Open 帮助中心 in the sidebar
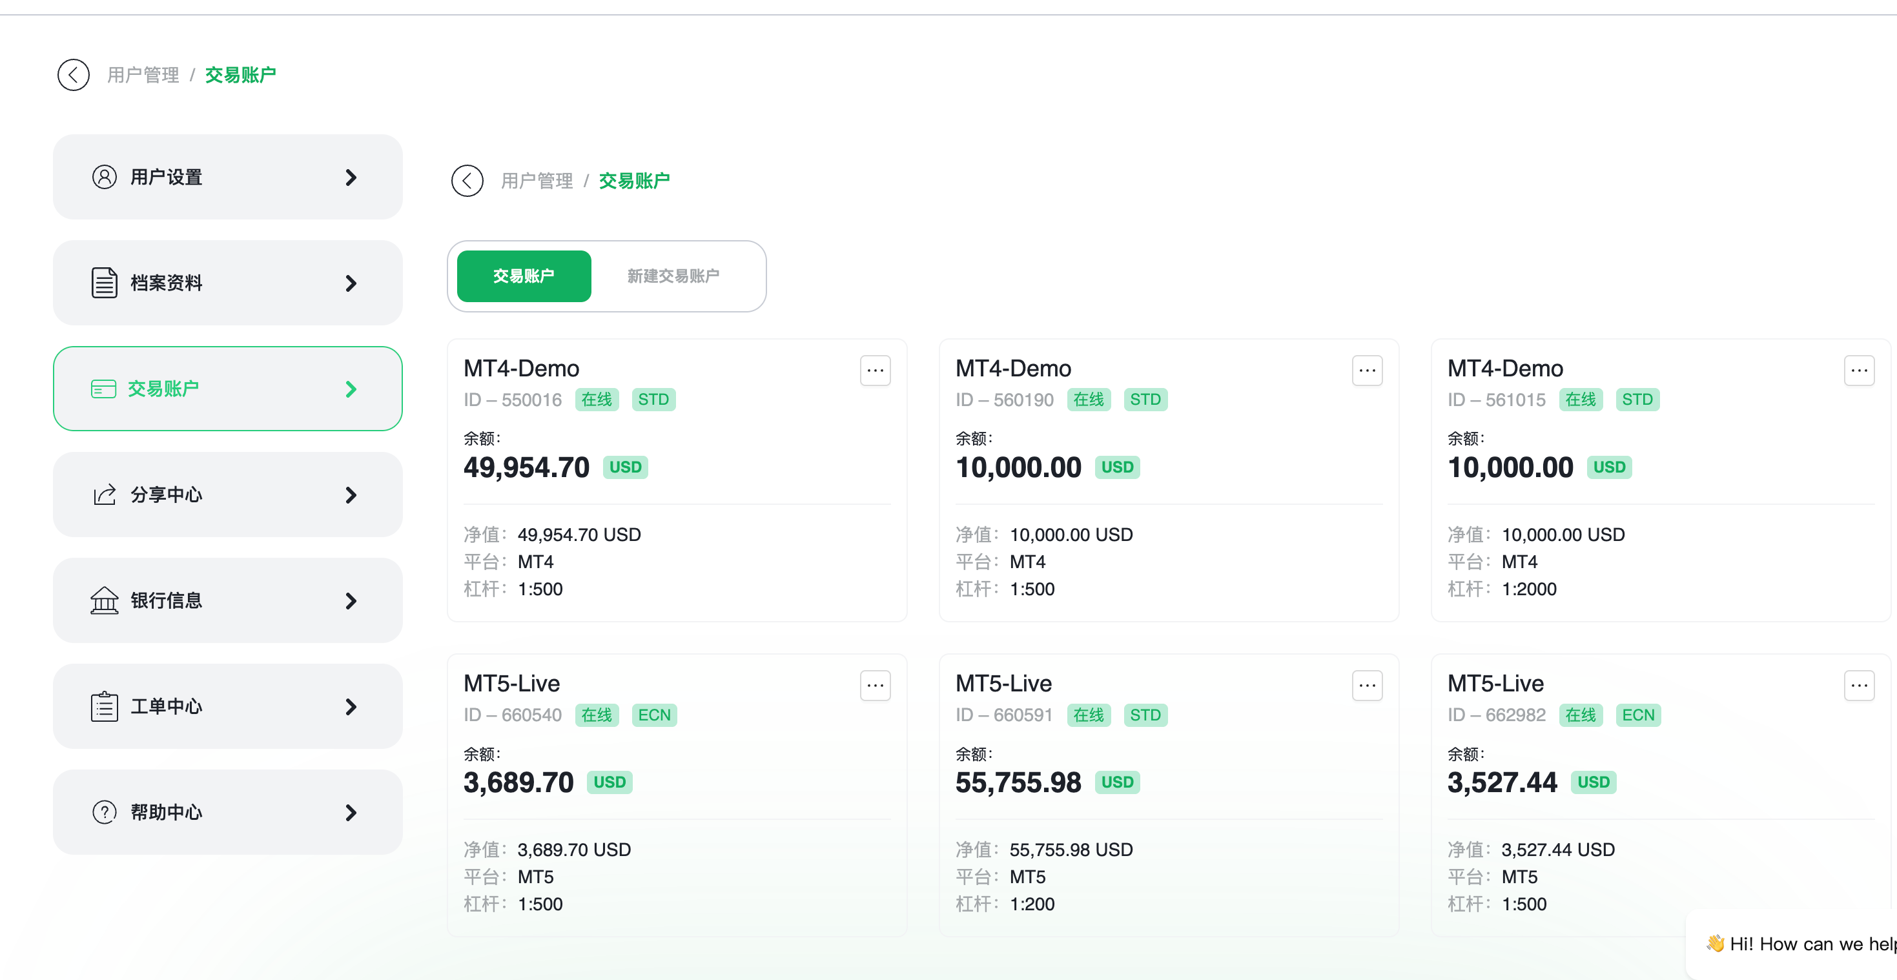The height and width of the screenshot is (980, 1897). point(227,812)
